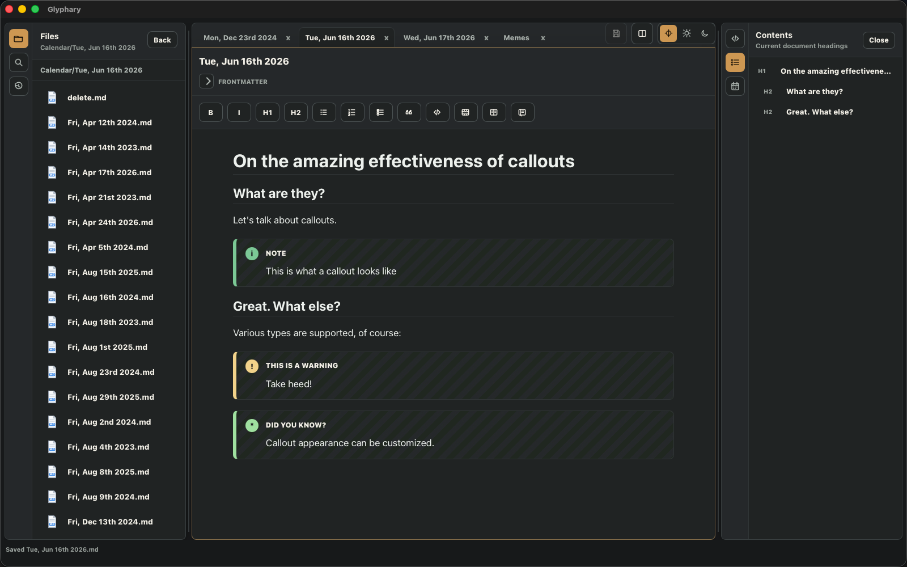Apply H1 heading style
This screenshot has height=567, width=907.
point(268,112)
